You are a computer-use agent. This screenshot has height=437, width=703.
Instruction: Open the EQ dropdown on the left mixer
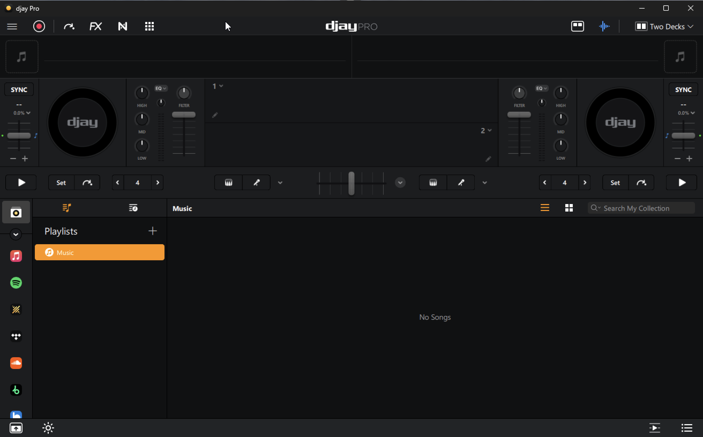point(161,88)
